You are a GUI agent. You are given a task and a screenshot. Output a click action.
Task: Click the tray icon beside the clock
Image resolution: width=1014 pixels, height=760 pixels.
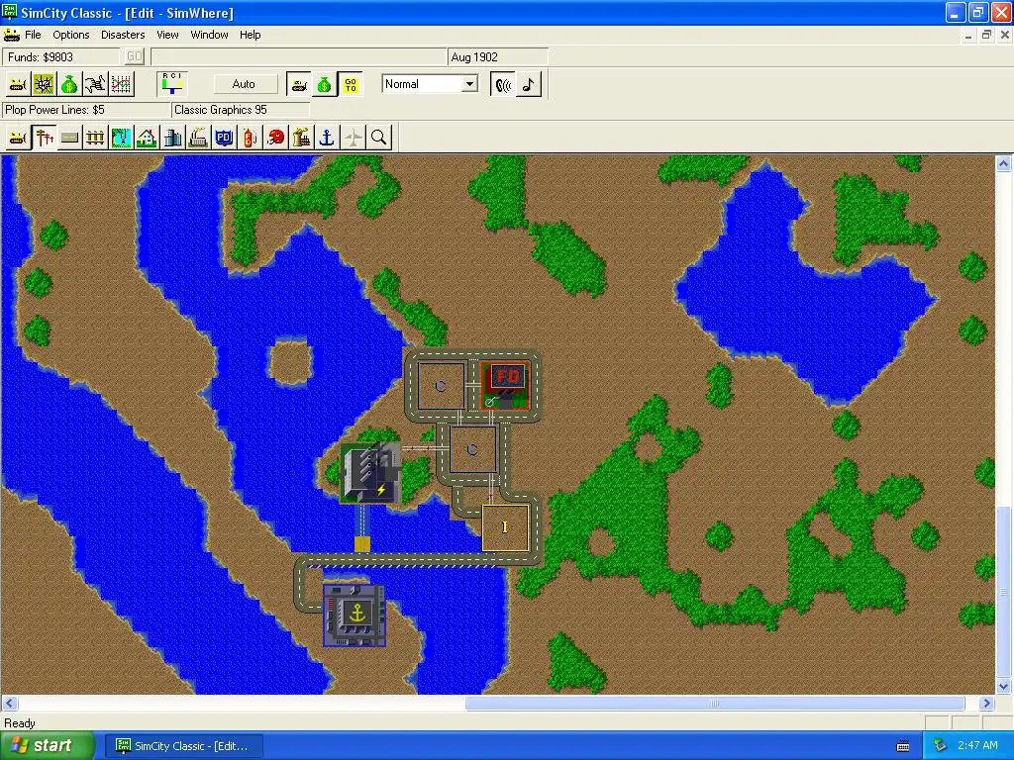coord(940,746)
